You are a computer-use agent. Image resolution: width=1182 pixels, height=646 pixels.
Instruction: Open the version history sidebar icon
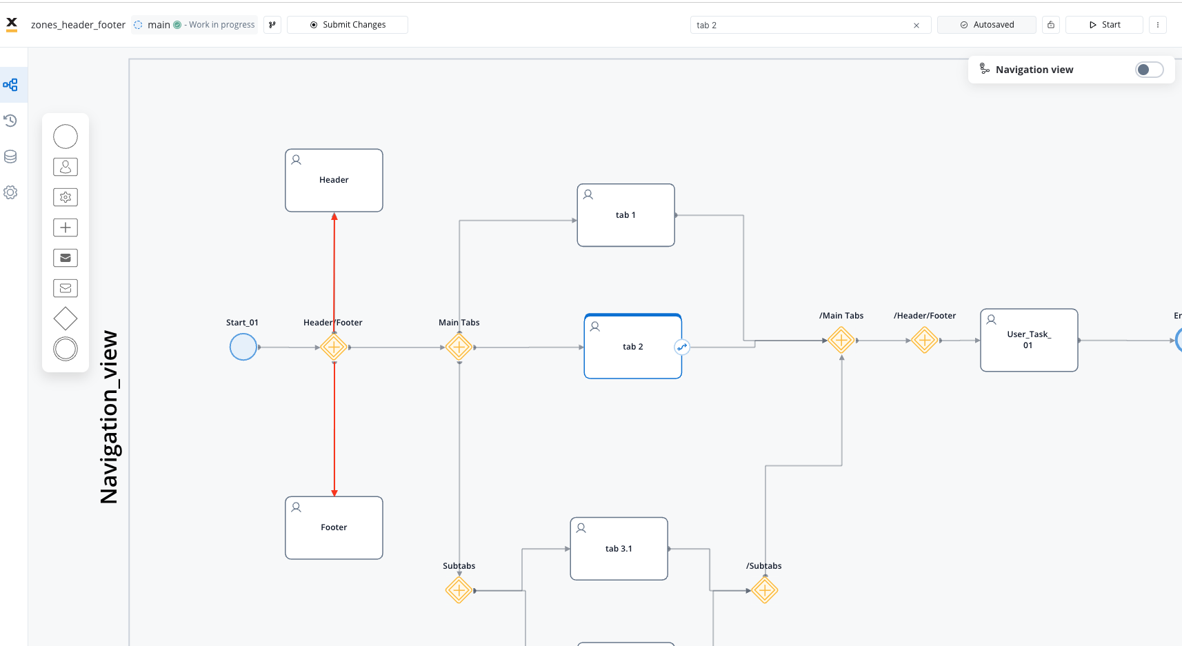(10, 121)
